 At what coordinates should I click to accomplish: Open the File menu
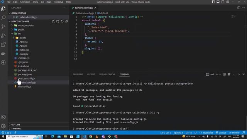(x=8, y=2)
